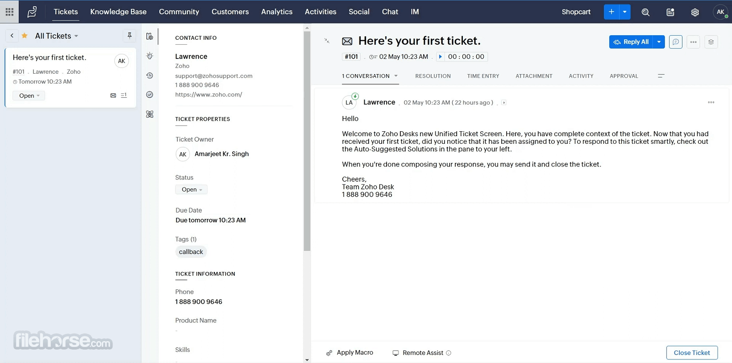This screenshot has height=363, width=732.
Task: Open the setup gear icon
Action: [x=695, y=12]
